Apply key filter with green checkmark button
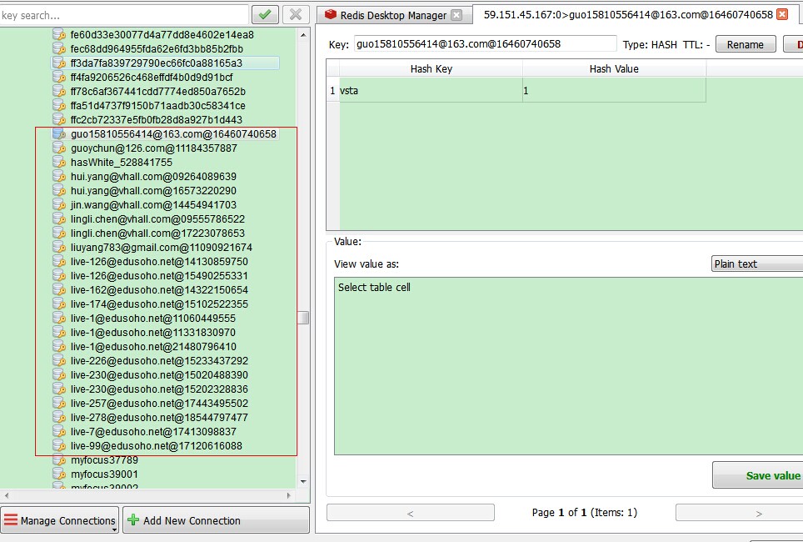 coord(265,14)
